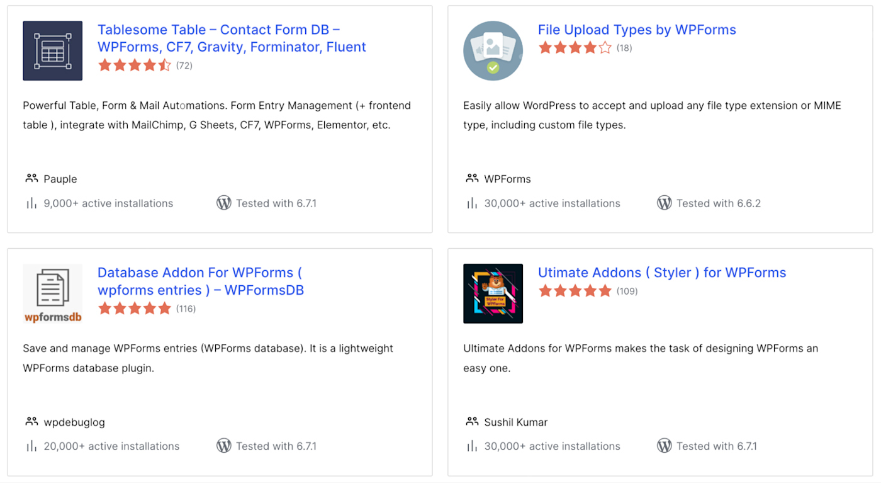
Task: Click the author icon next to Sushil Kumar
Action: click(x=472, y=421)
